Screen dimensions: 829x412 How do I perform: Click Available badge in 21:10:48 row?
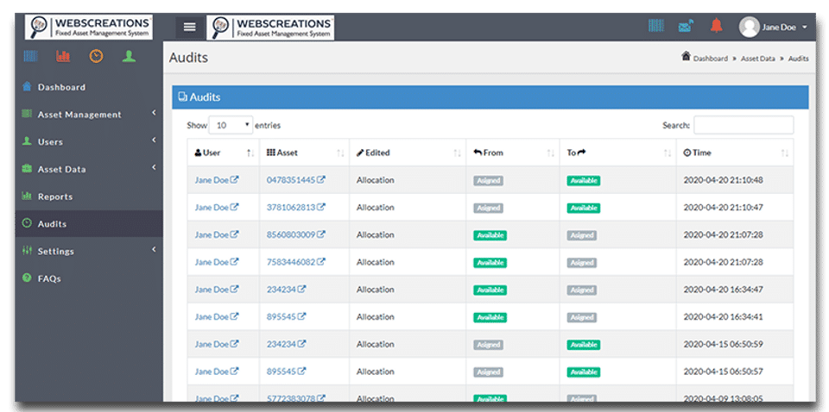(584, 180)
